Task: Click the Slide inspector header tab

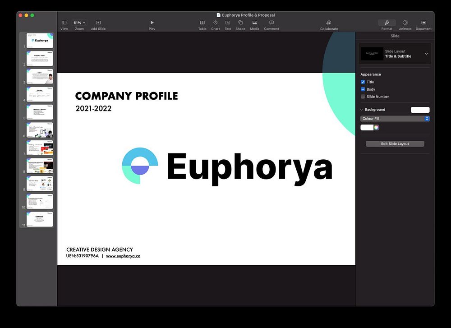Action: point(395,36)
